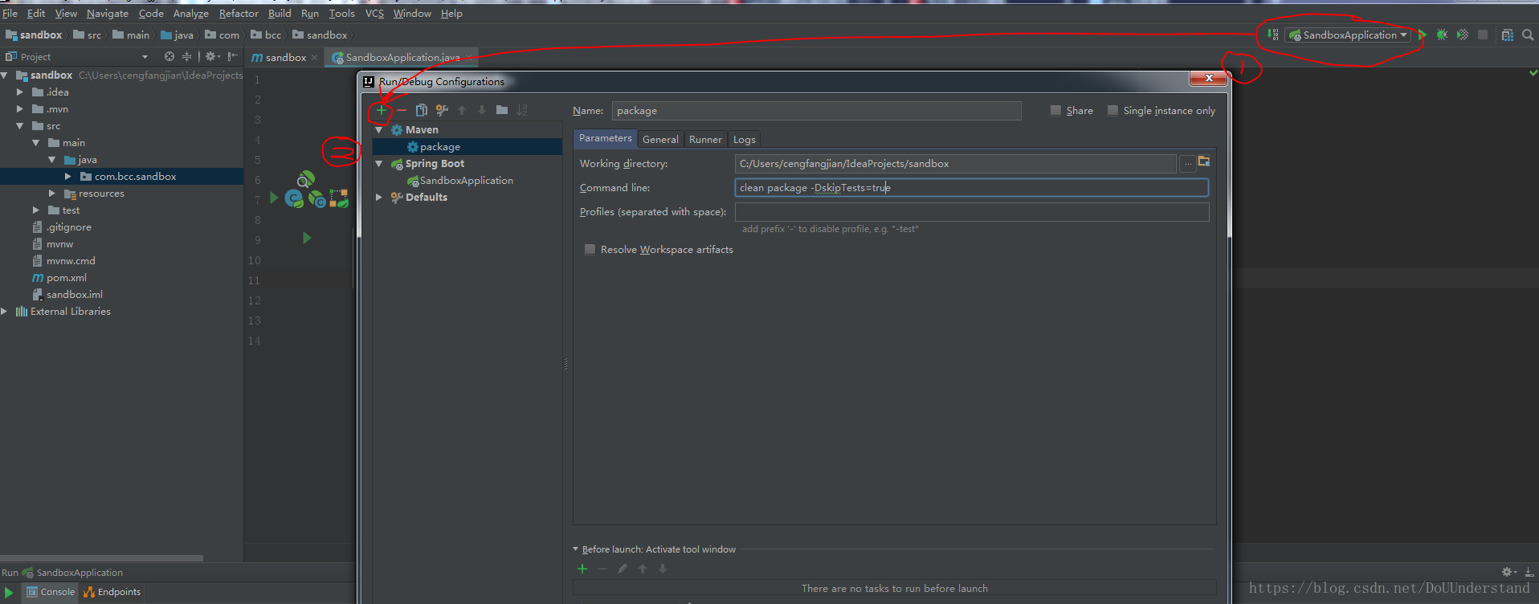
Task: Collapse the Spring Boot configurations node
Action: [379, 163]
